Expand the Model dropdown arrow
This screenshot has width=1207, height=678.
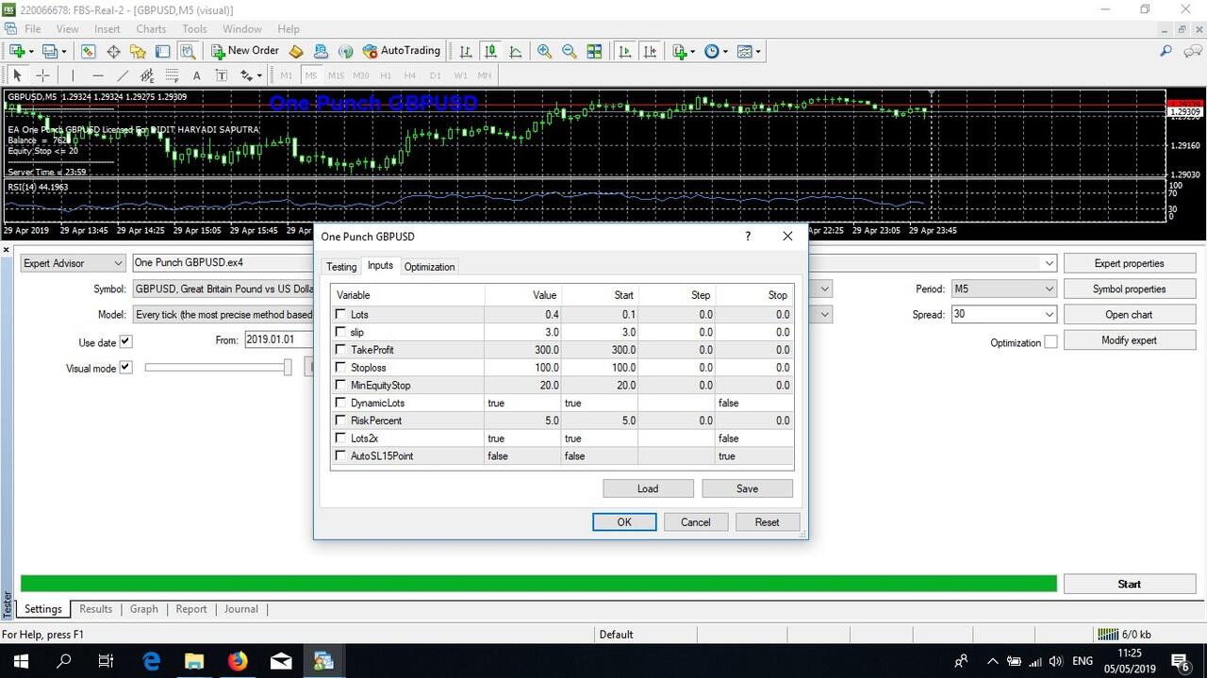point(824,314)
